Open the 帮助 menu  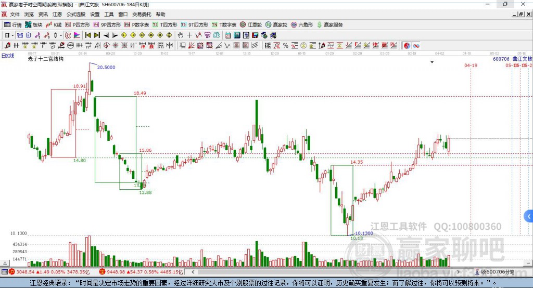pyautogui.click(x=160, y=14)
